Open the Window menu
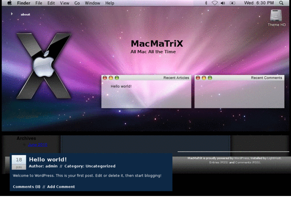This screenshot has width=291, height=218. coord(92,3)
